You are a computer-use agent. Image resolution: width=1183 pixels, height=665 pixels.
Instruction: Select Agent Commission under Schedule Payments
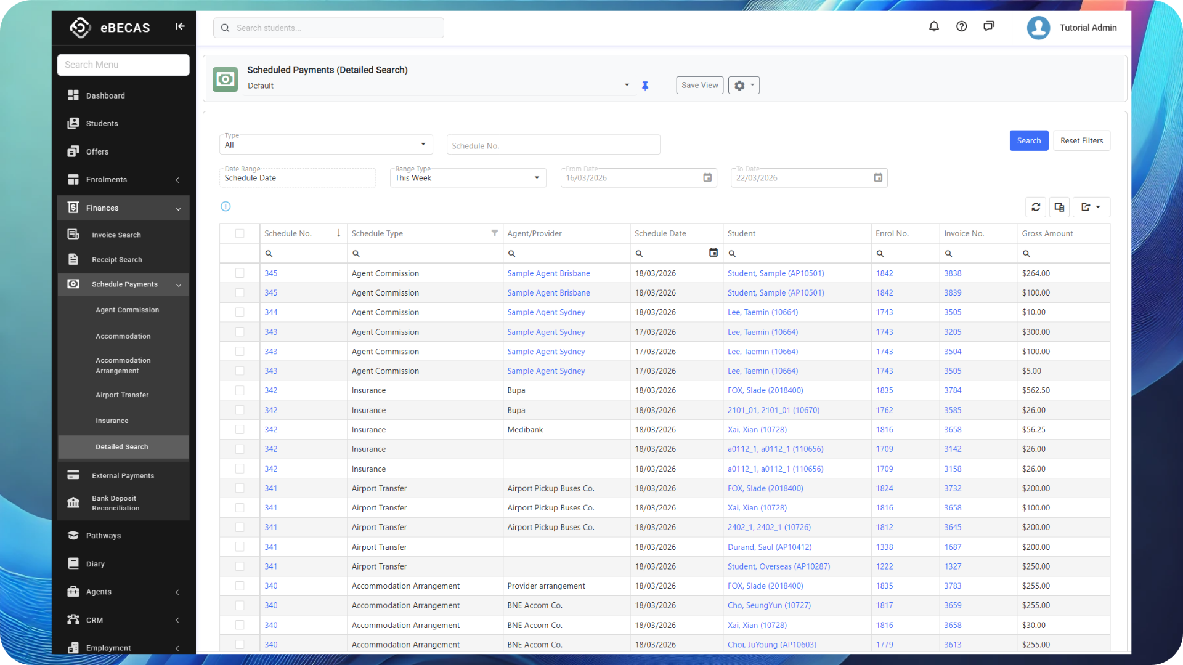coord(127,310)
